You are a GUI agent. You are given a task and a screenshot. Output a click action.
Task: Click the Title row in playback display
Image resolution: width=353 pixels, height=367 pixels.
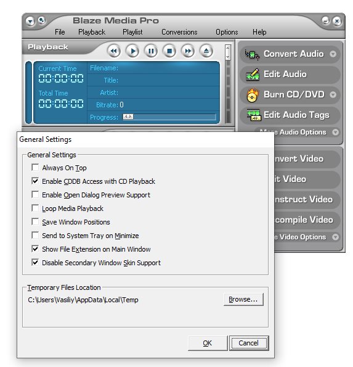tap(153, 80)
